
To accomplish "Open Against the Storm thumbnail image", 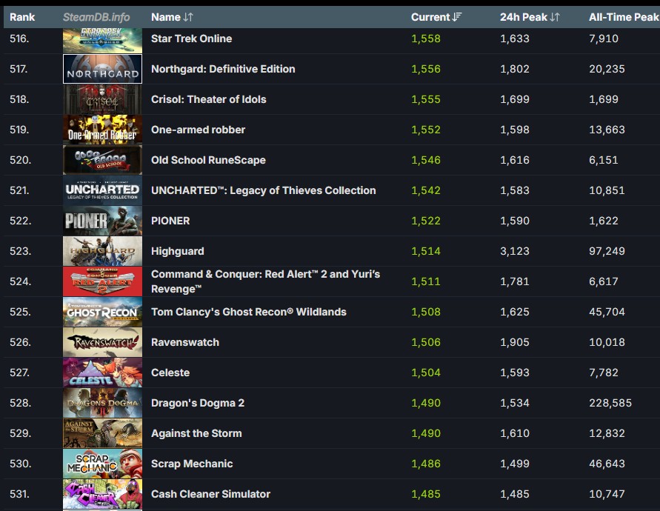I will pos(102,433).
